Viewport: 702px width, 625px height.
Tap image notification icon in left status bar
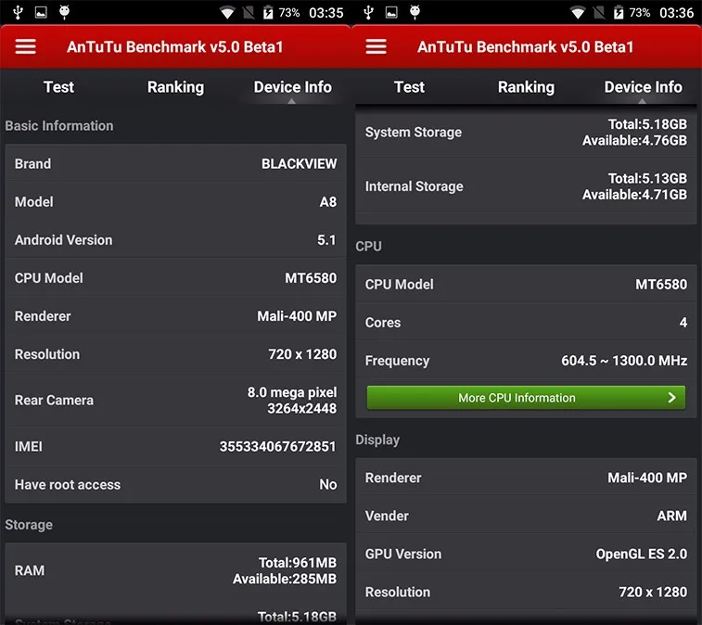pos(41,13)
